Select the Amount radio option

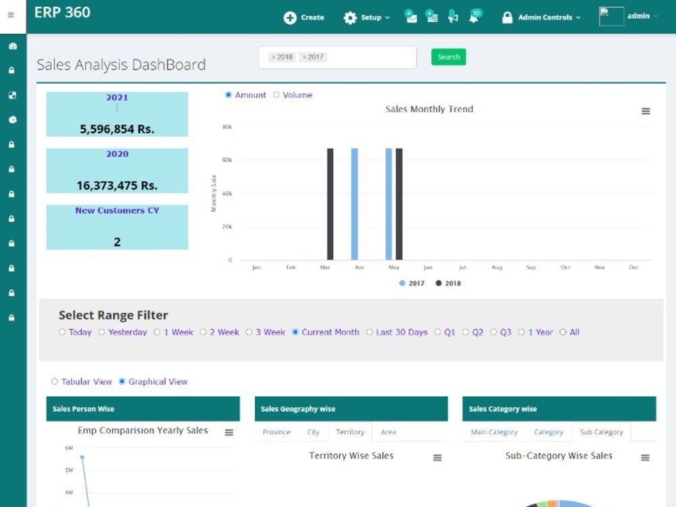click(228, 95)
